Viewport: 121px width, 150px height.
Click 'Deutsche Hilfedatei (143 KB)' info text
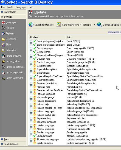pyautogui.click(x=81, y=59)
